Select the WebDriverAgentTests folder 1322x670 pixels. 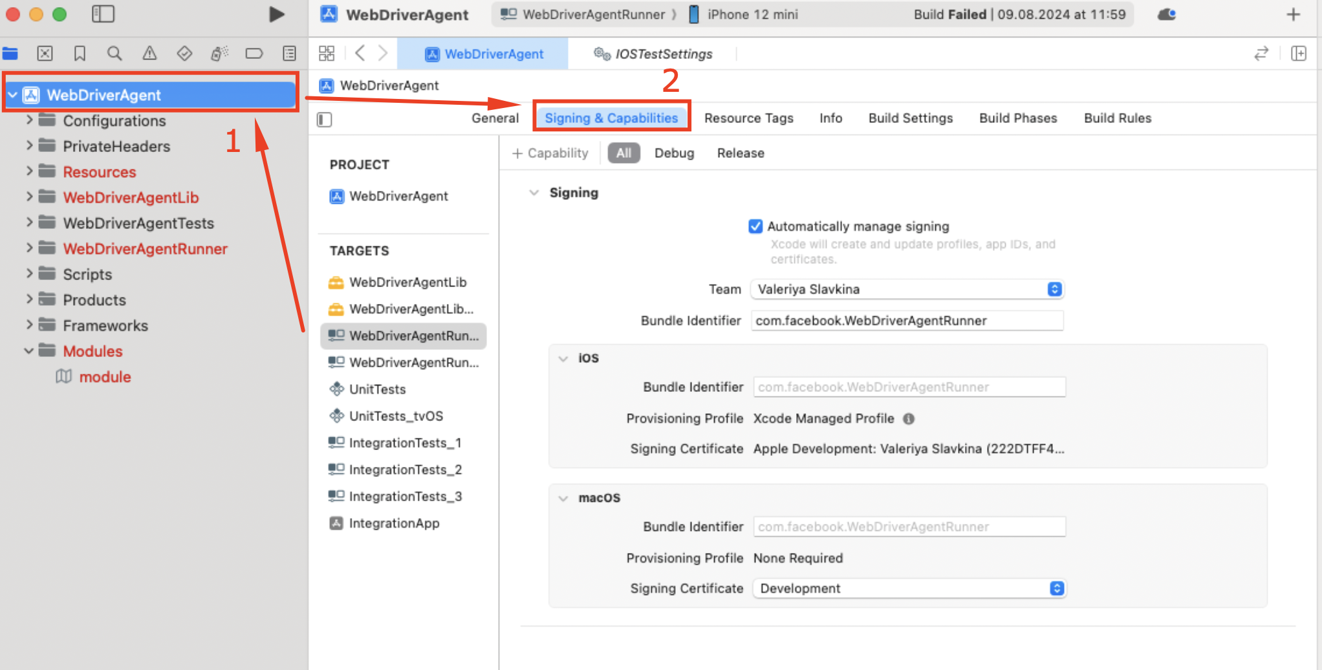[138, 223]
